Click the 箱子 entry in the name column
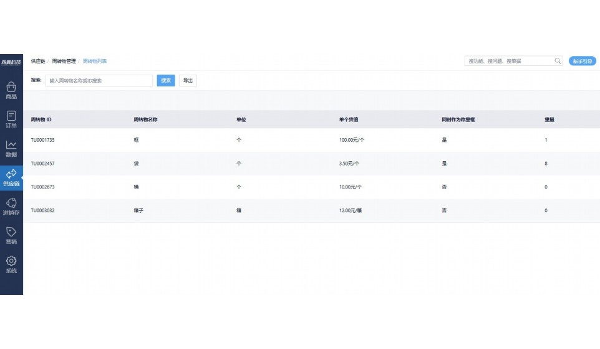The width and height of the screenshot is (600, 349). 138,211
